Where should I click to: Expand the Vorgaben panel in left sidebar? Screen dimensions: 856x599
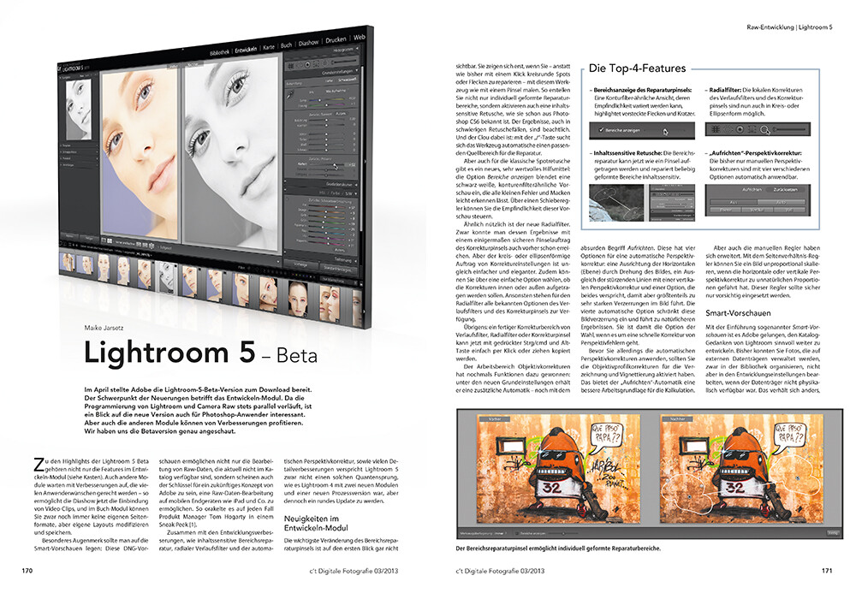click(x=80, y=145)
